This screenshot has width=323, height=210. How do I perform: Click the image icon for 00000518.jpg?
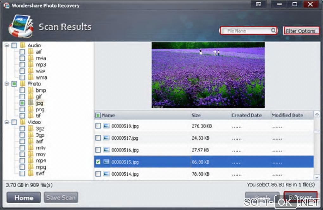[x=106, y=126]
